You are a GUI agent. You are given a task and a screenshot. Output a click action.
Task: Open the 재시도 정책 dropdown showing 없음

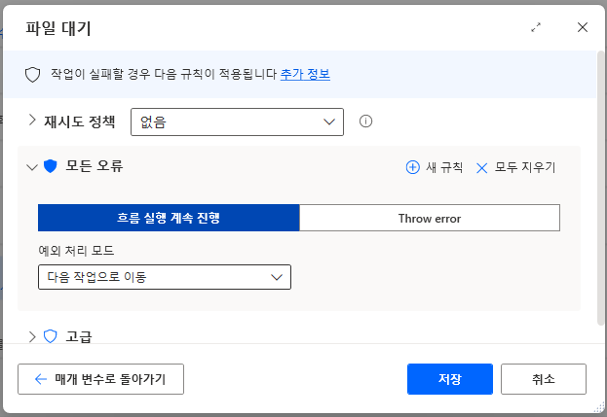(237, 122)
